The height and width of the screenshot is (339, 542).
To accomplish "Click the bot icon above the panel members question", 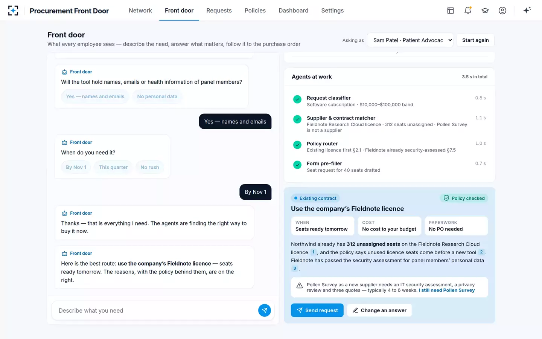I will coord(64,72).
